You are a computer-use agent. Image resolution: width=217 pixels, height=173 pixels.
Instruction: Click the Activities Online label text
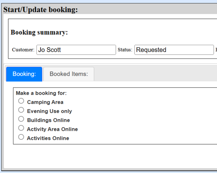click(48, 138)
